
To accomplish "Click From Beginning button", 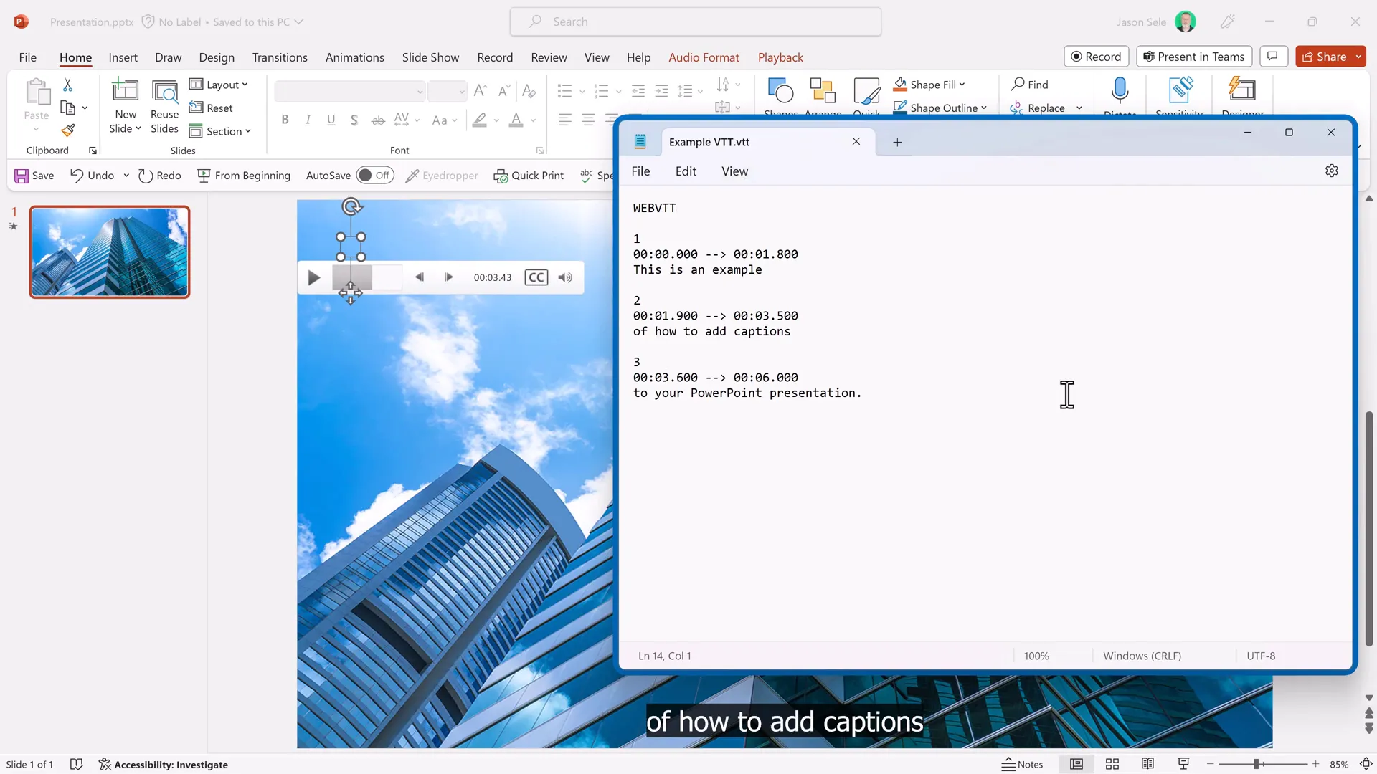I will (x=244, y=176).
